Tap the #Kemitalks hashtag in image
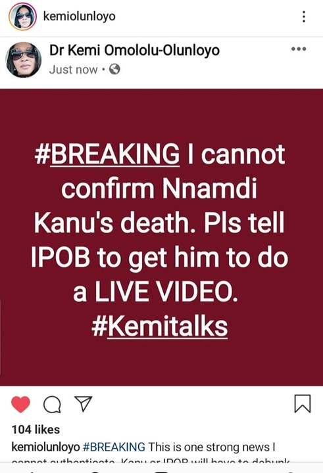Screen dimensions: 323x473 coord(160,327)
